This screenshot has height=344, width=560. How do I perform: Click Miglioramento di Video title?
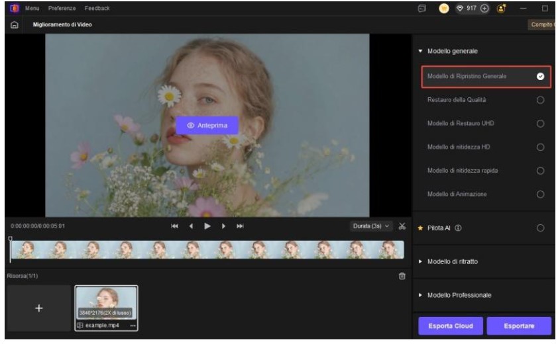(x=62, y=24)
